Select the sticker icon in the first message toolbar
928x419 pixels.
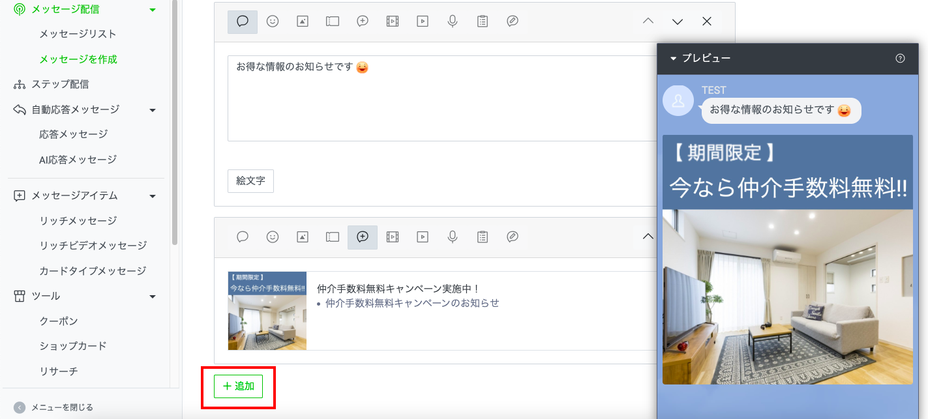273,22
